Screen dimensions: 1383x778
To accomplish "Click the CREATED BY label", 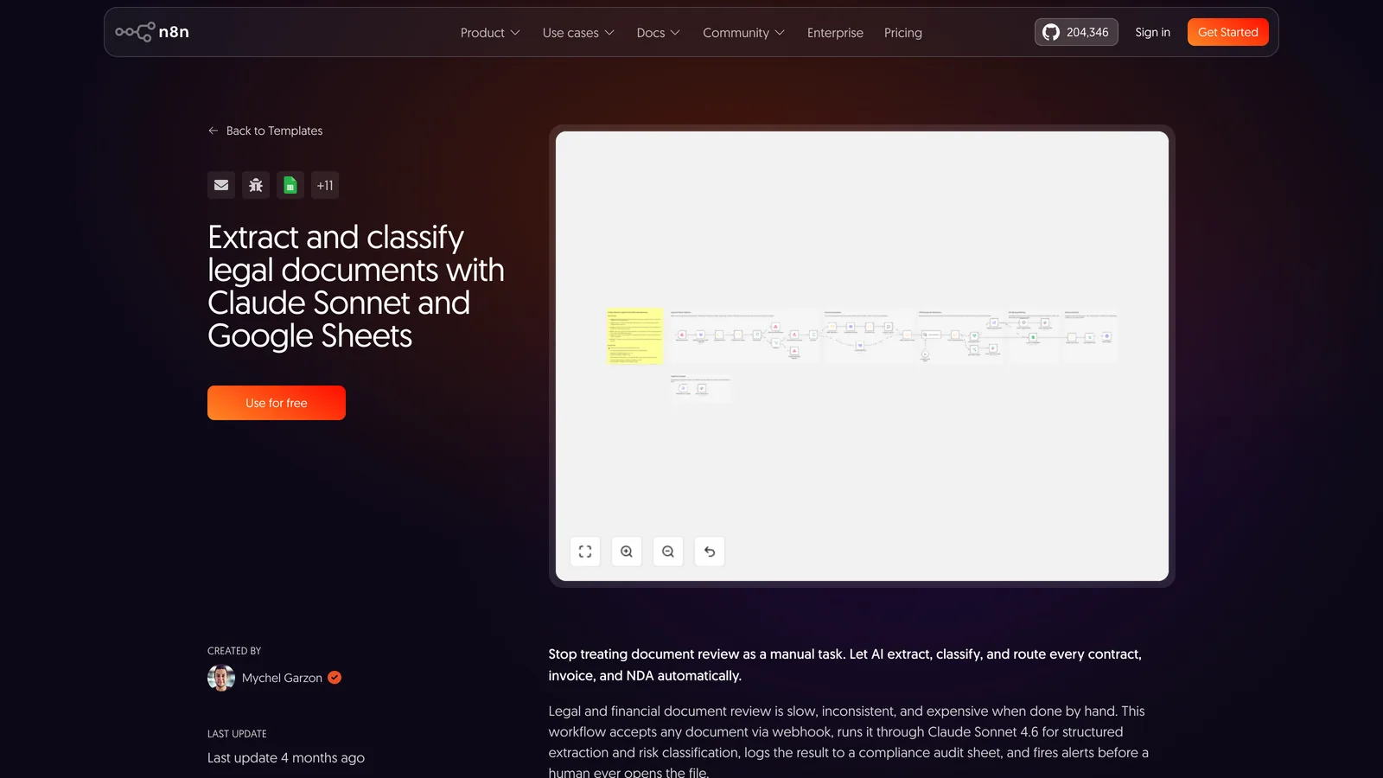I will [234, 651].
